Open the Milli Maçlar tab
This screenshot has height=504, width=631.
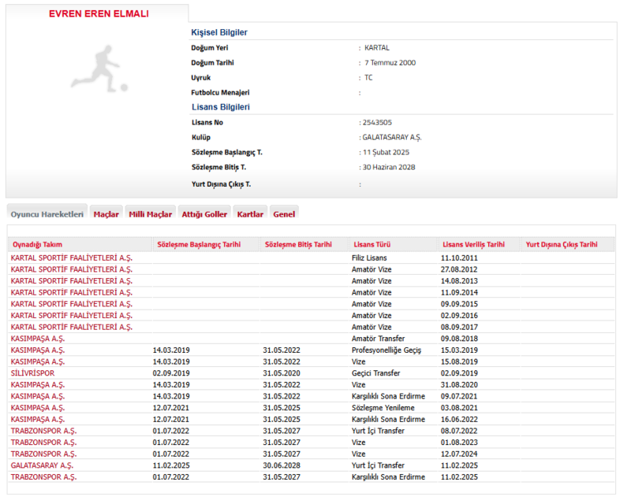[150, 214]
